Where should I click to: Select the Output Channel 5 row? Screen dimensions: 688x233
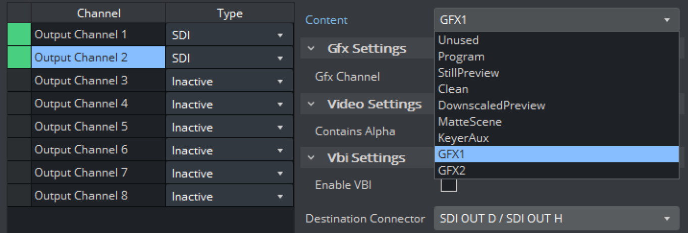point(98,127)
